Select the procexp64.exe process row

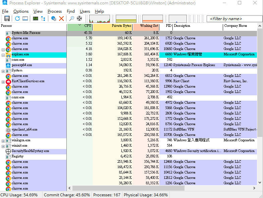point(128,66)
